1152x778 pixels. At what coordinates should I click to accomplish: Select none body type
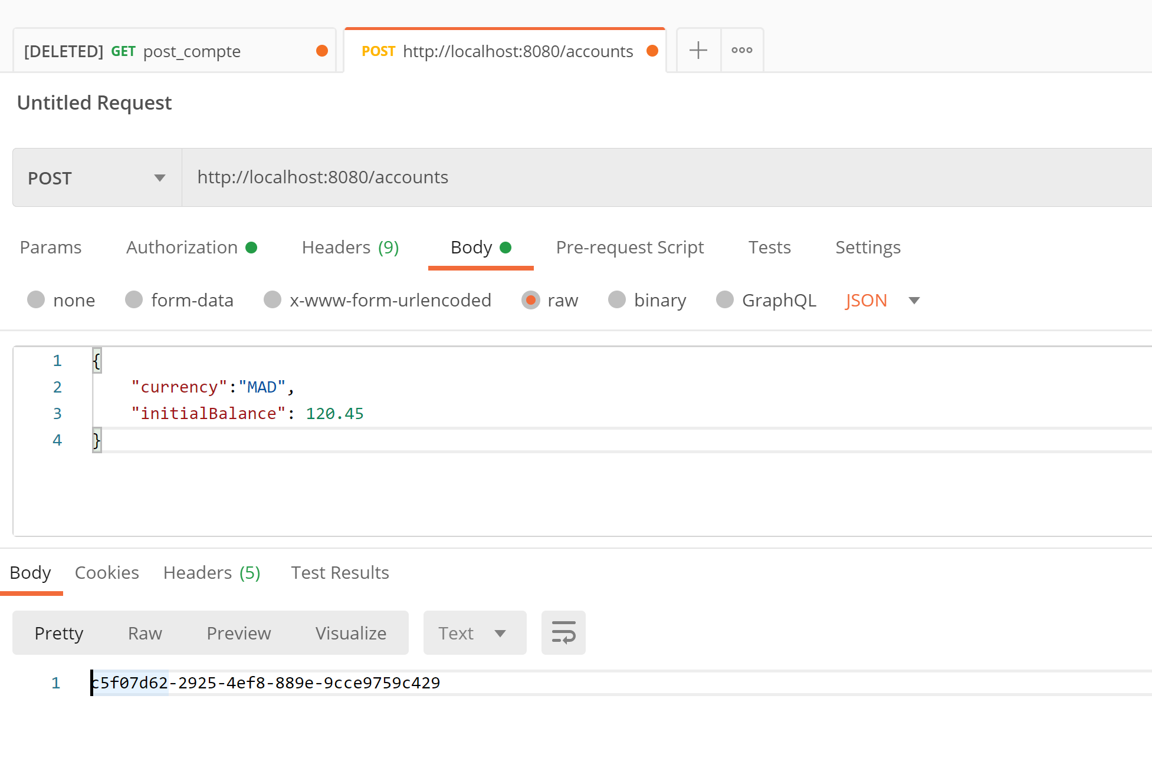[x=36, y=300]
